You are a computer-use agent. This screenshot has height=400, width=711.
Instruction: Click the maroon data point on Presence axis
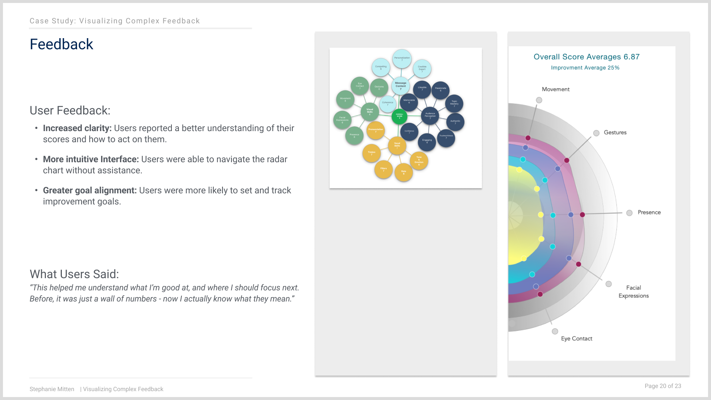pyautogui.click(x=582, y=214)
